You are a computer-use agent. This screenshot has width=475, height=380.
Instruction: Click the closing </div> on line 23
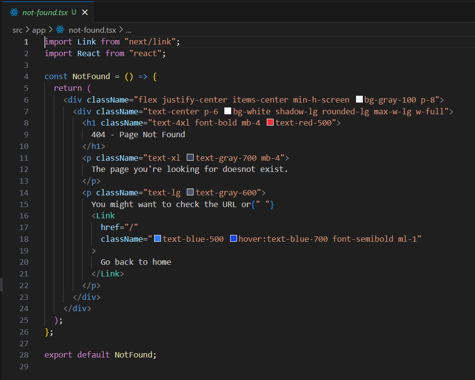[x=87, y=297]
